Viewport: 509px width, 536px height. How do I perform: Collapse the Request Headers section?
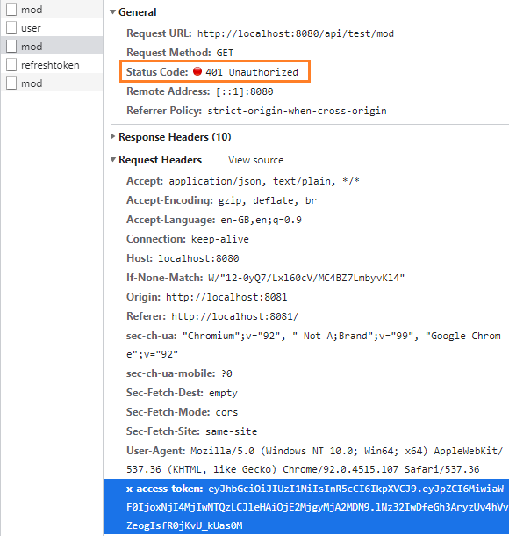click(x=112, y=159)
